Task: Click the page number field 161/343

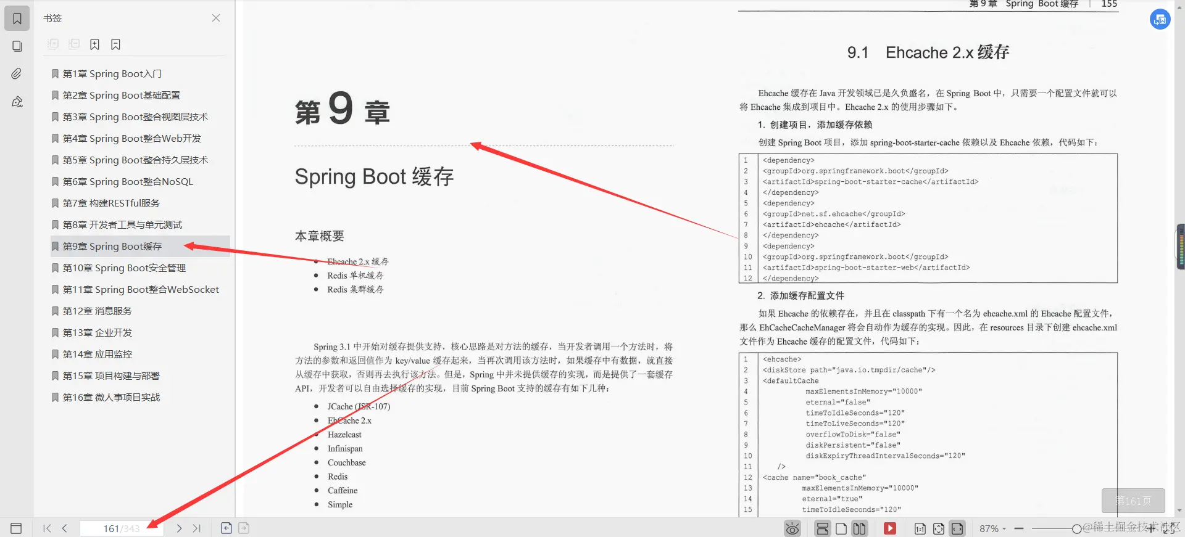Action: pyautogui.click(x=122, y=528)
